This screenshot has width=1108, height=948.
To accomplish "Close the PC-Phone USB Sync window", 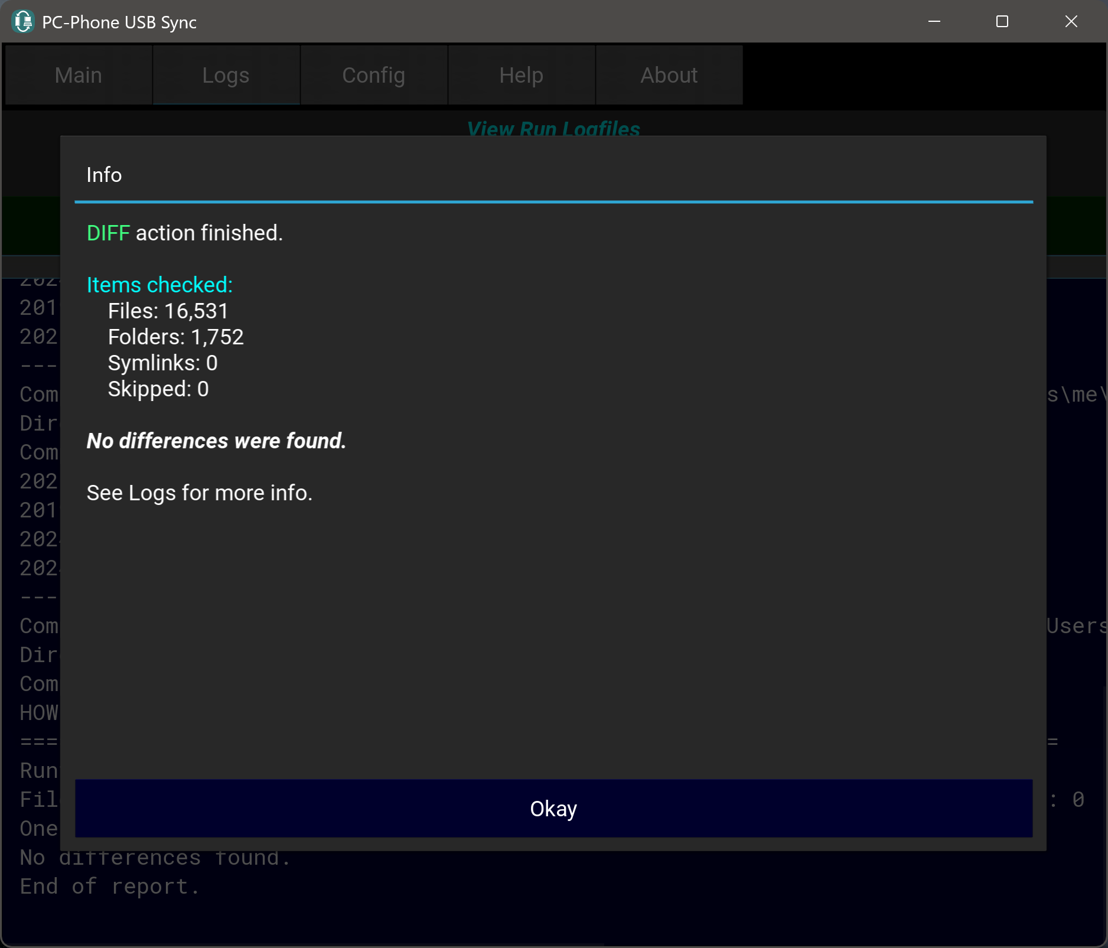I will (1071, 22).
